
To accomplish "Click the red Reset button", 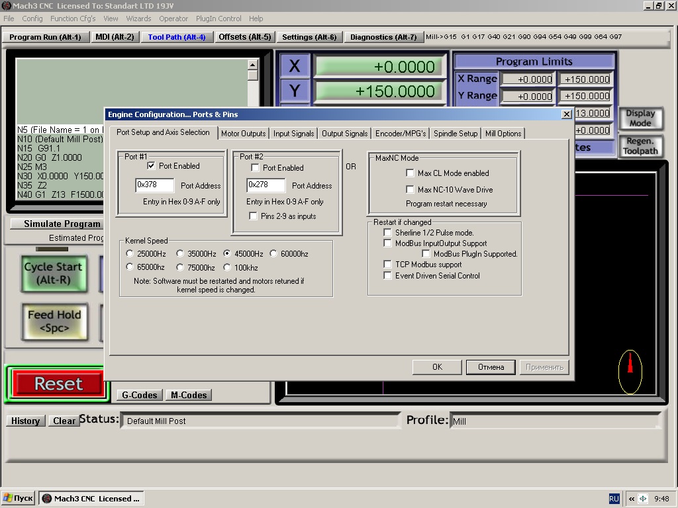I will click(58, 384).
